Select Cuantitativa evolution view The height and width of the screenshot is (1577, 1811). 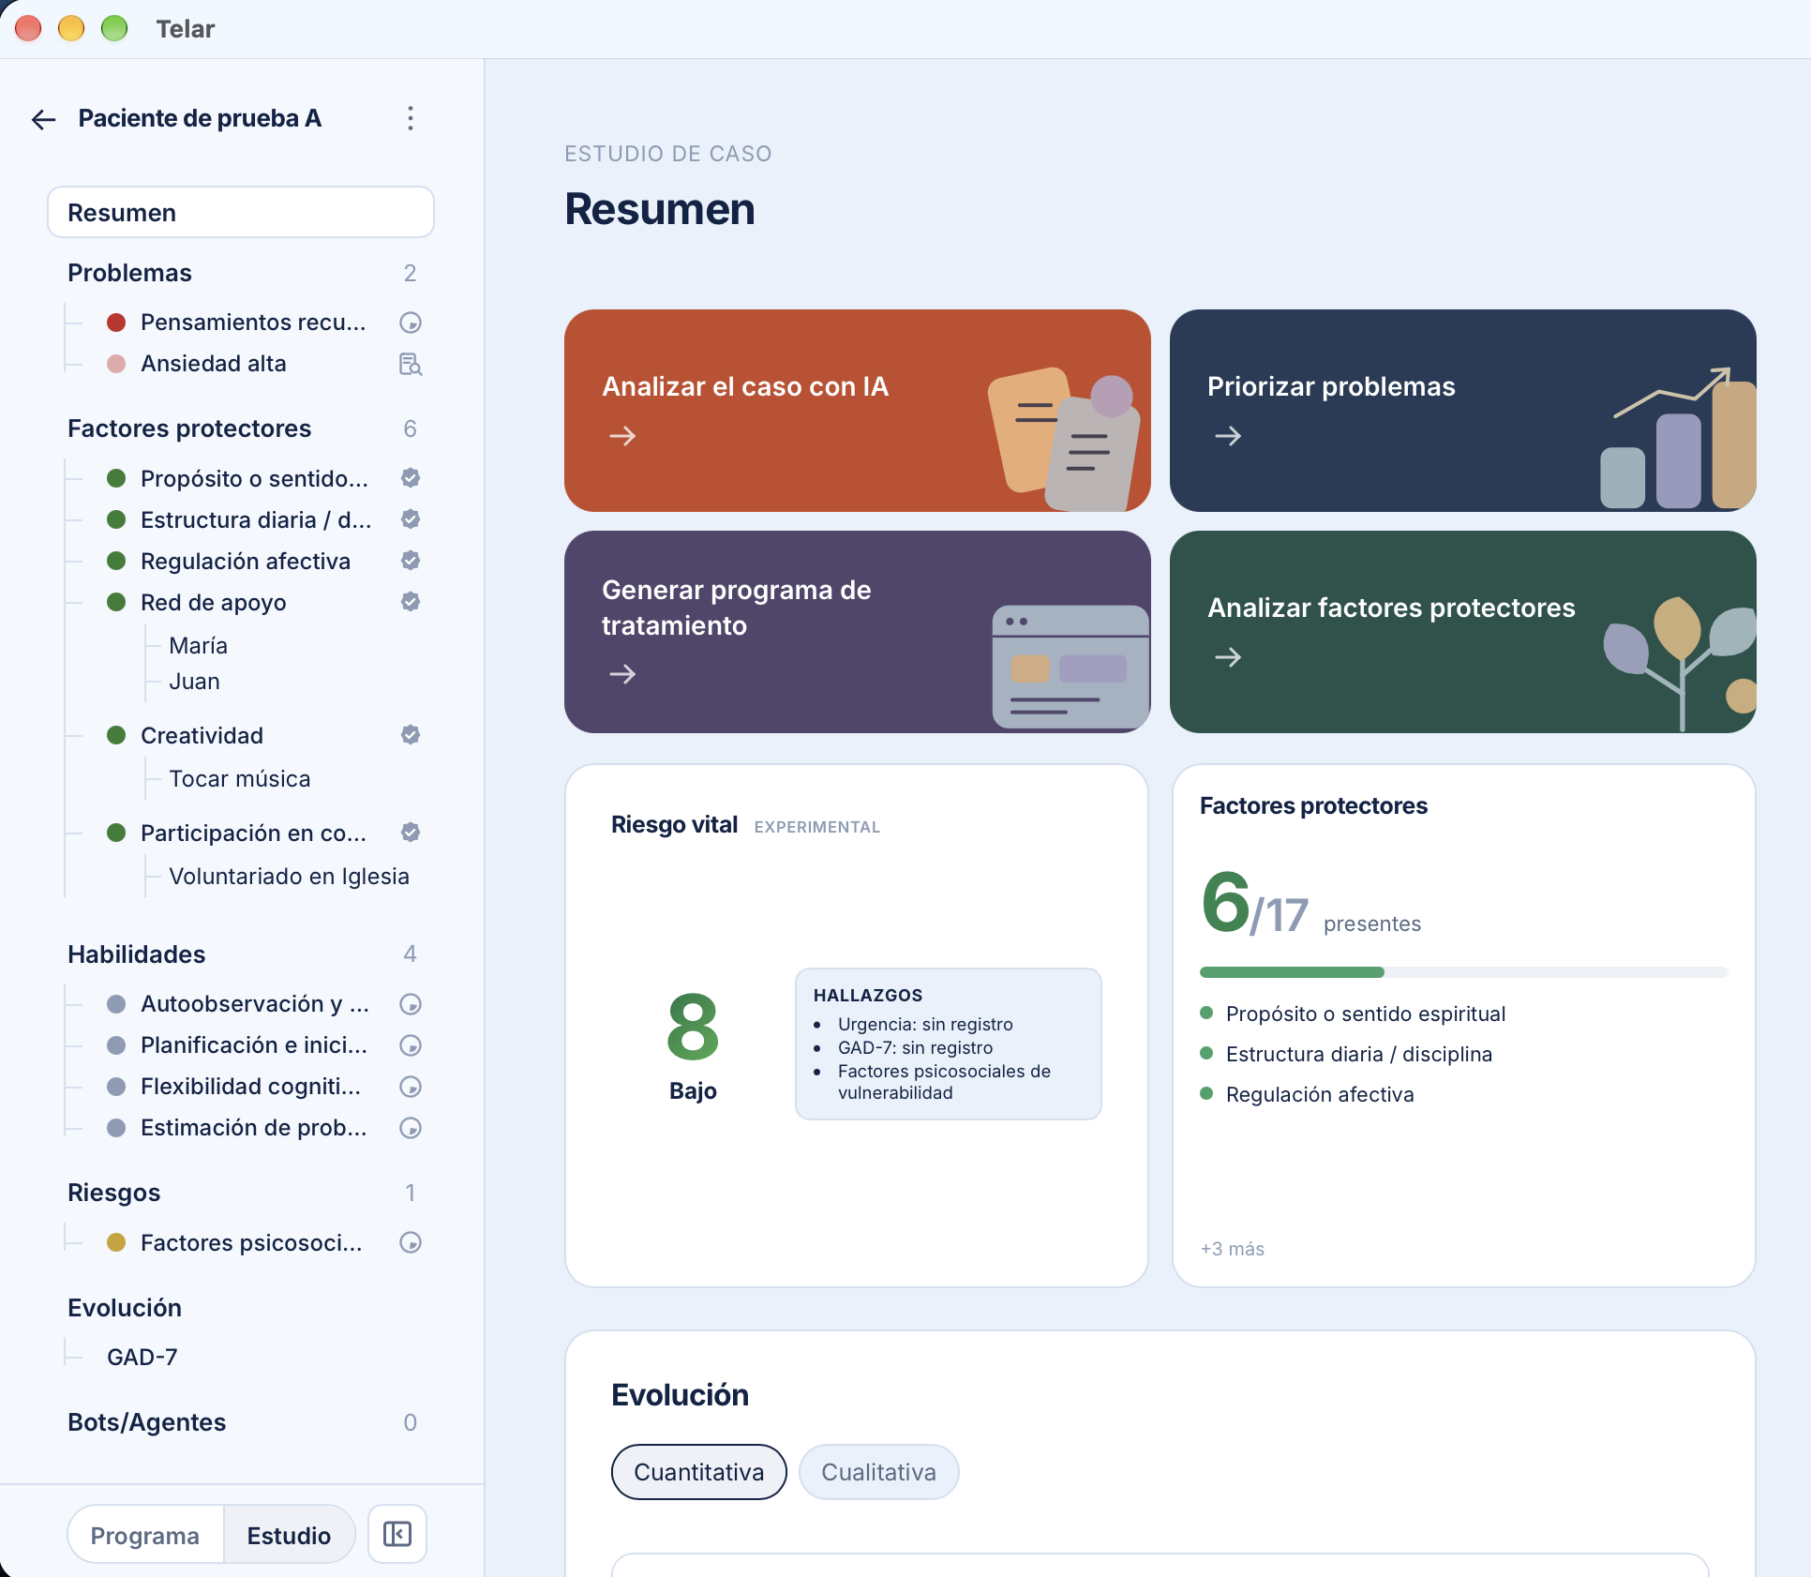[x=698, y=1472]
